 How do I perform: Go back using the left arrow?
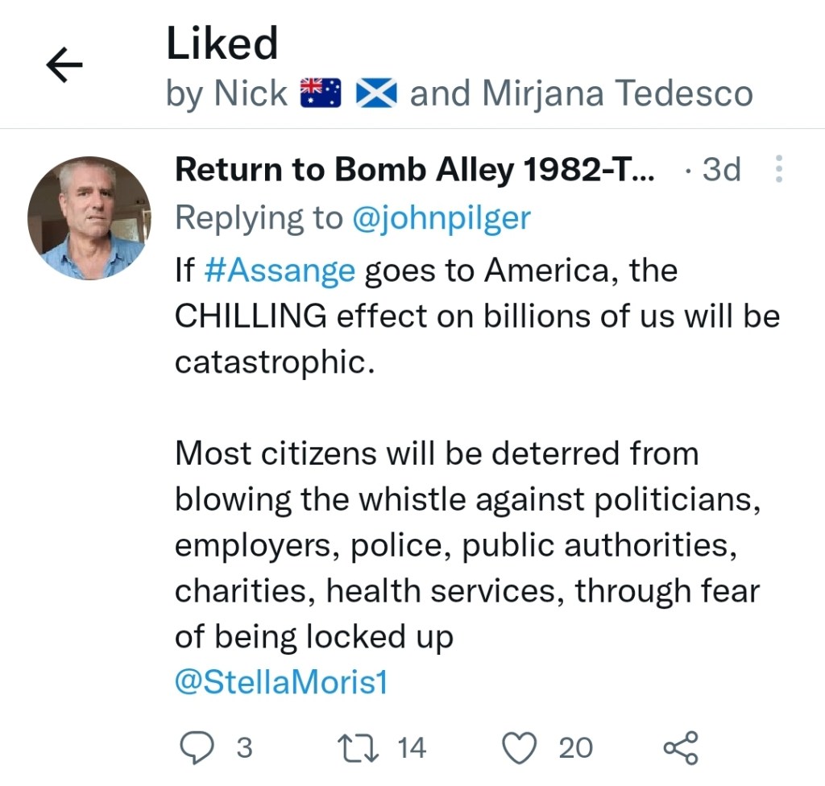[x=64, y=66]
